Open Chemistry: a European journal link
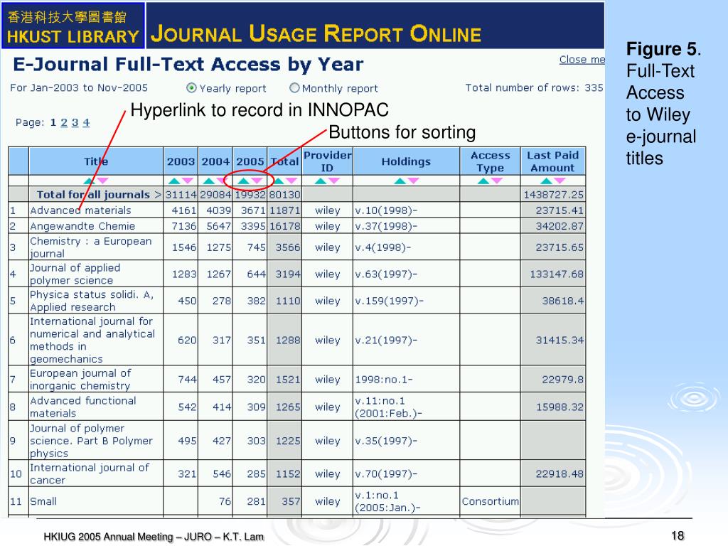The height and width of the screenshot is (546, 728). (x=91, y=247)
